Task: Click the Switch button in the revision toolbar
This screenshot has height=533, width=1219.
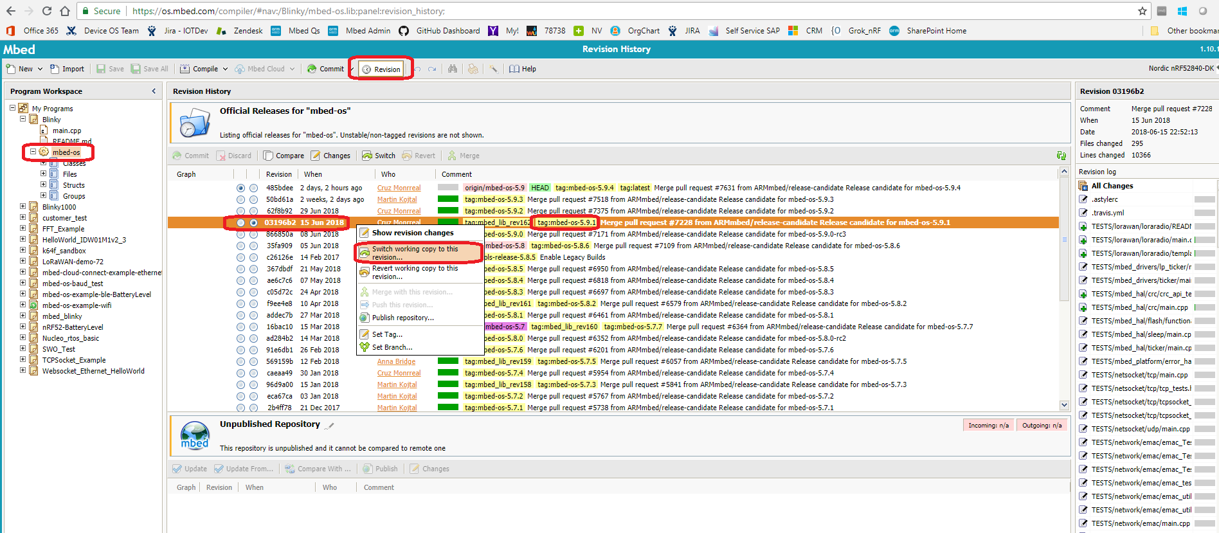Action: (x=379, y=156)
